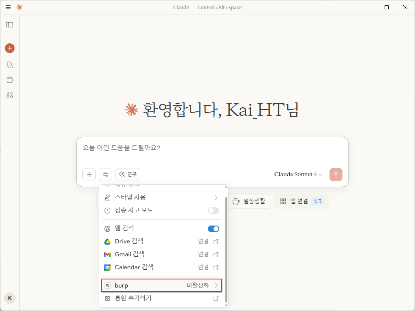Click the external link icon for Drive 검색
The image size is (415, 311).
(216, 242)
